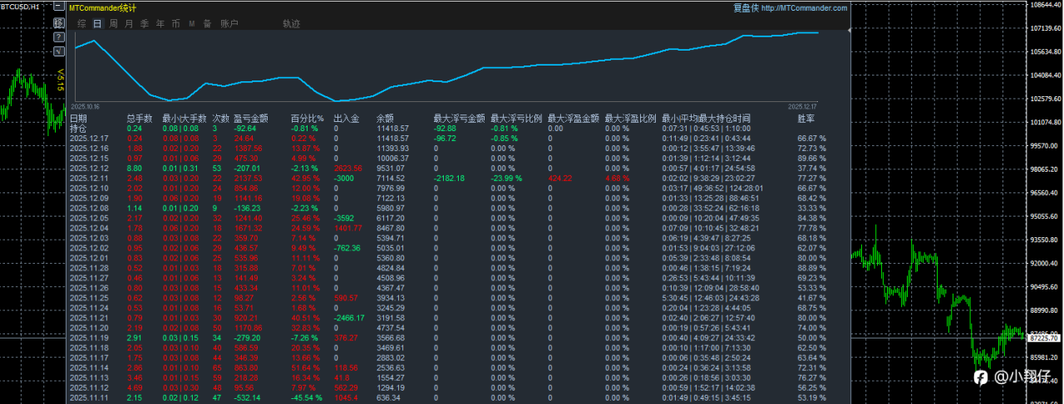Click the 盈亏金额 profit column header
The height and width of the screenshot is (404, 1064).
[x=250, y=119]
